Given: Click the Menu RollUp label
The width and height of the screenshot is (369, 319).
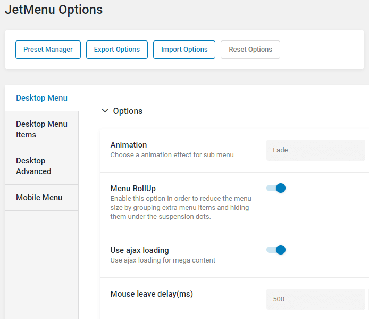Looking at the screenshot, I should (133, 189).
